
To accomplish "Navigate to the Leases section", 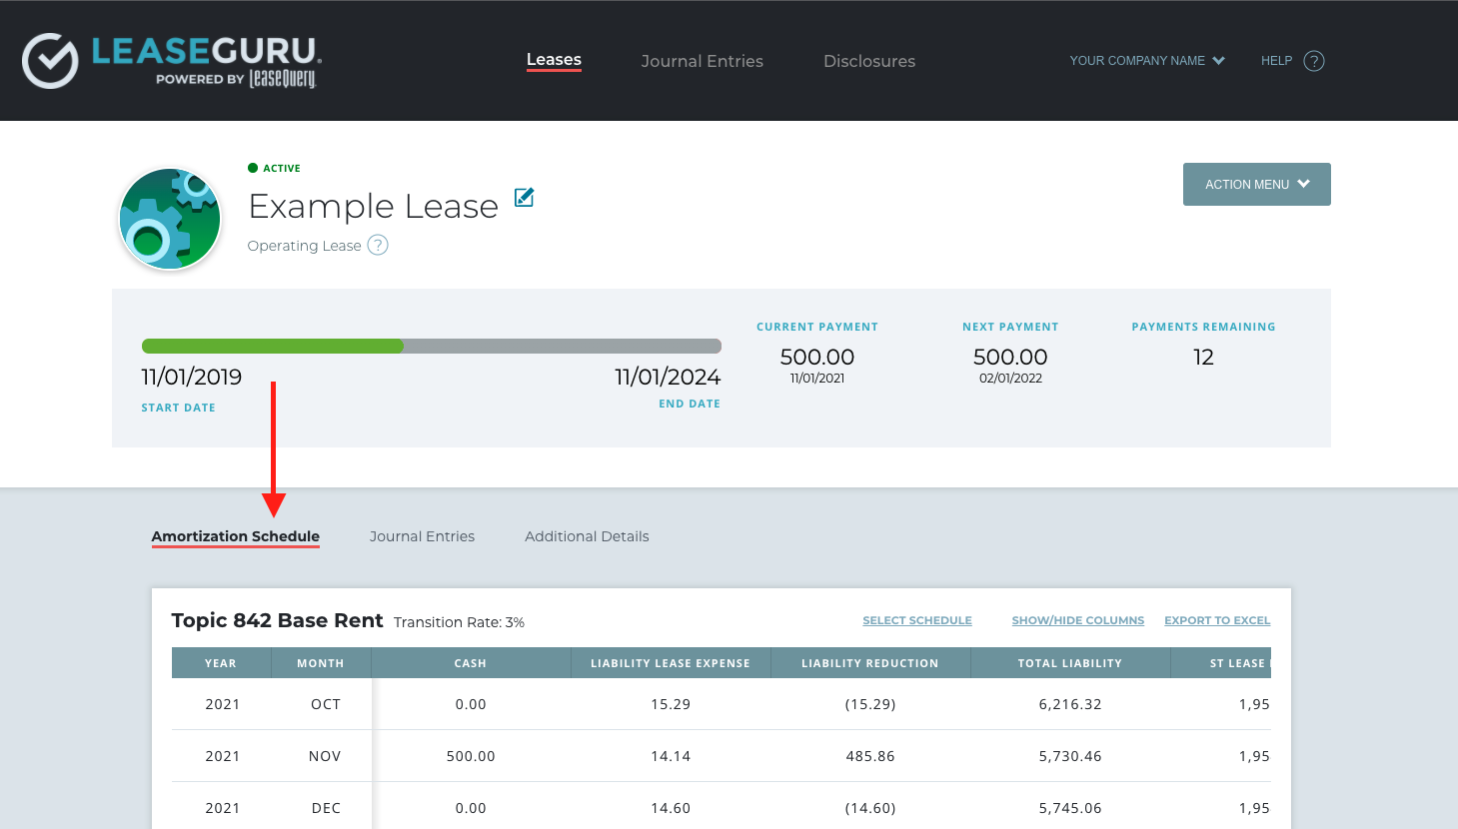I will [x=554, y=60].
